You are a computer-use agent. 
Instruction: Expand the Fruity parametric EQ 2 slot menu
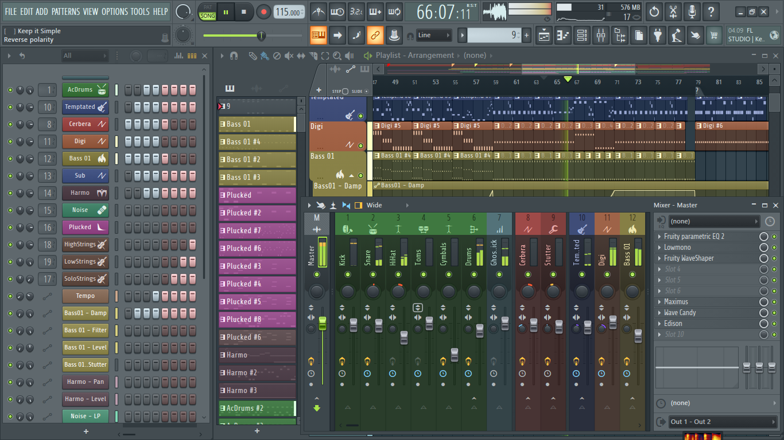[659, 237]
